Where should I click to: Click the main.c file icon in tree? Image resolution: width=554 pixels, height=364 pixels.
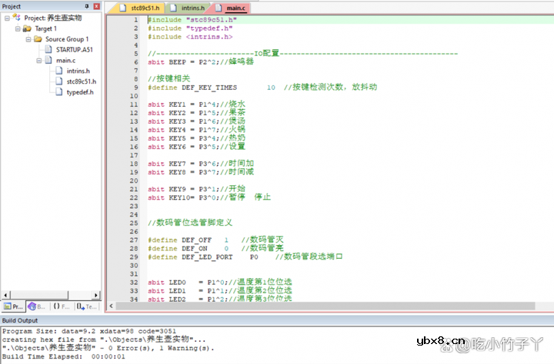[48, 61]
